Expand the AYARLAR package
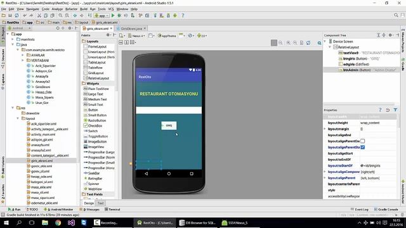Screen dimensions: 406x228 coord(23,55)
